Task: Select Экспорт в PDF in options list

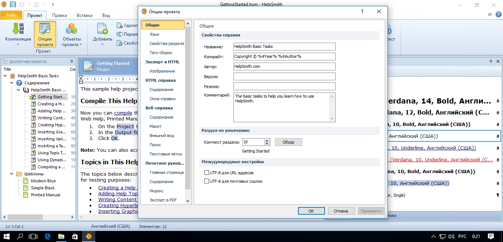Action: (x=163, y=200)
